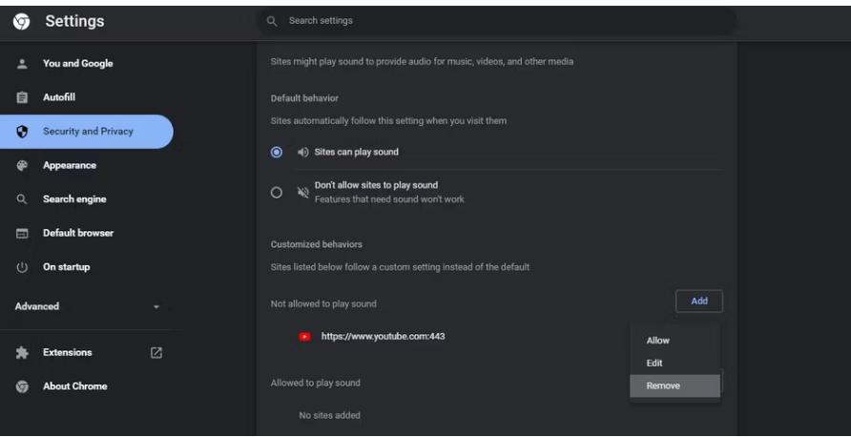Expand the Advanced section arrow

point(156,306)
